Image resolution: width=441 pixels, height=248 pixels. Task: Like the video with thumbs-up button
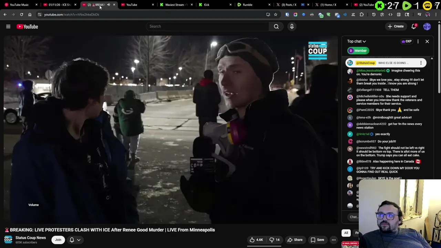click(256, 240)
